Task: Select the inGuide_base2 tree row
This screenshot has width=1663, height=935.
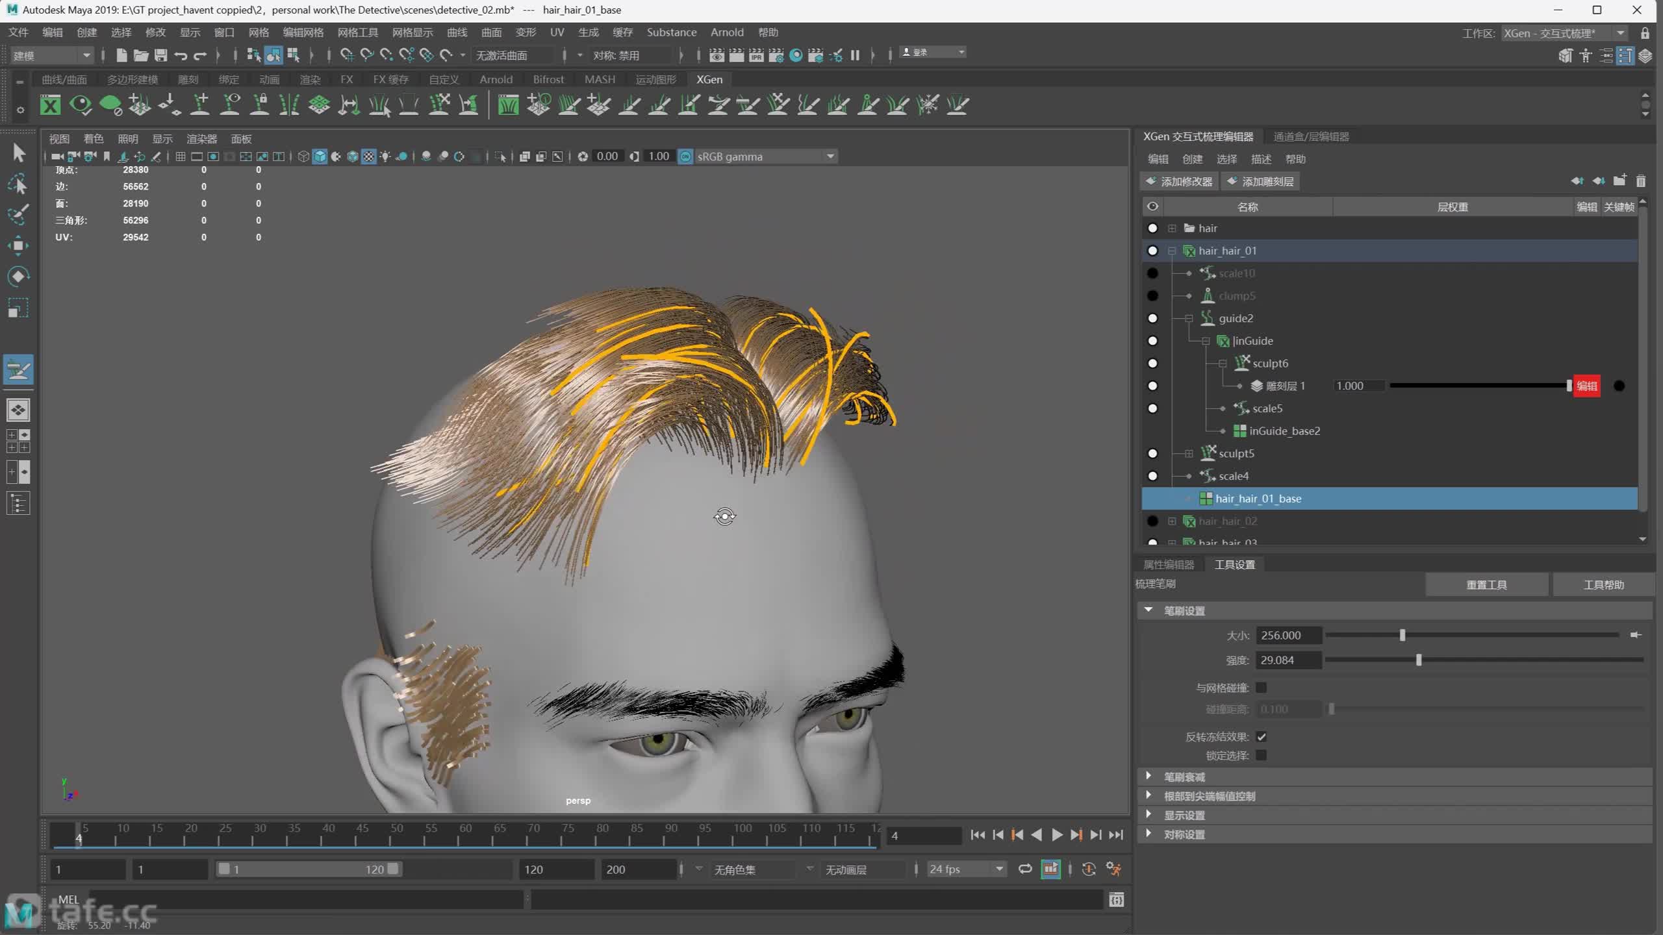Action: (1390, 430)
